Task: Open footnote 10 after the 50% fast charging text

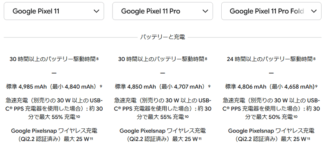Action: point(295,117)
